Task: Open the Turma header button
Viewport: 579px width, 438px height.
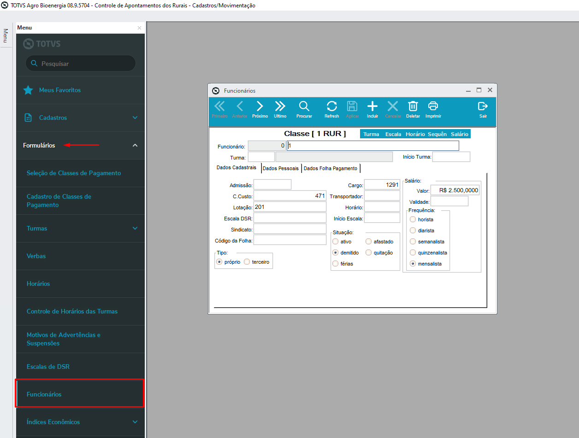Action: [x=371, y=134]
